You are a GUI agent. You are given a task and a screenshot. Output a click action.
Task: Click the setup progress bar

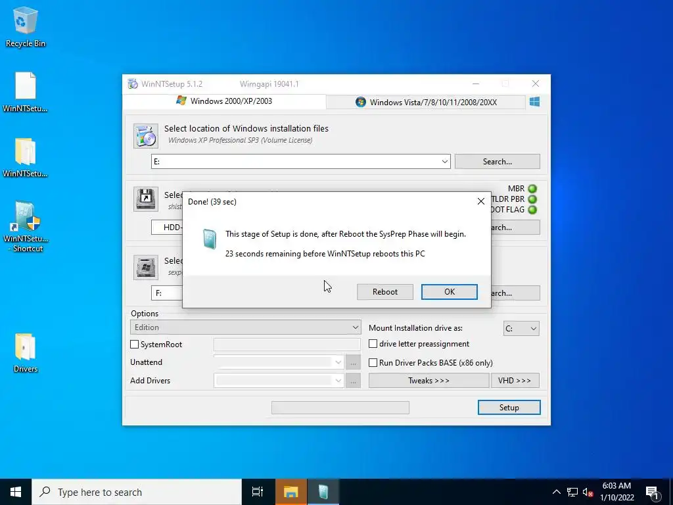tap(340, 408)
